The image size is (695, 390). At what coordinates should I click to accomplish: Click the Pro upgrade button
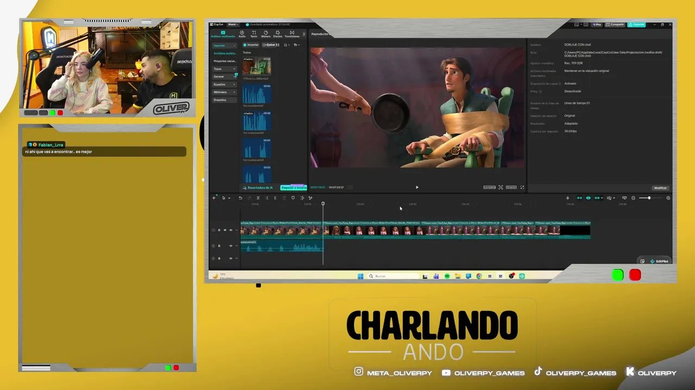(597, 24)
